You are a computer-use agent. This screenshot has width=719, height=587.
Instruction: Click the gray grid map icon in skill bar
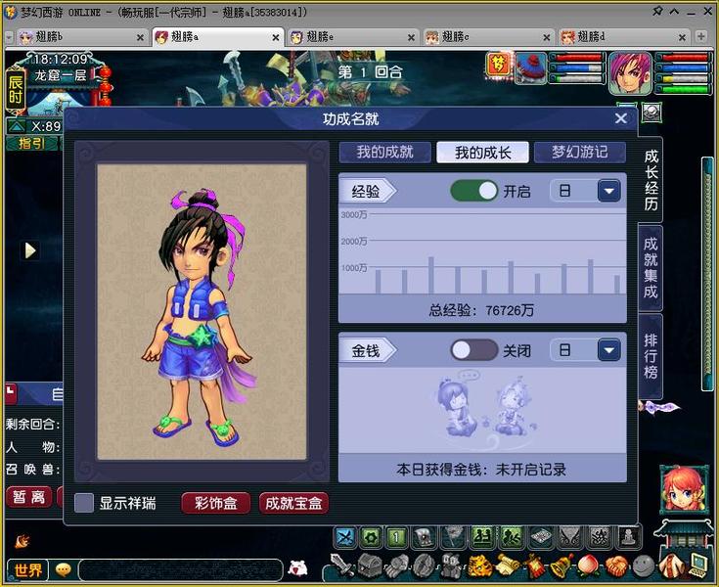pos(541,537)
